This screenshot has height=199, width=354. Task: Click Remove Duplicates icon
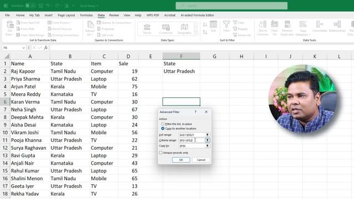[x=287, y=28]
